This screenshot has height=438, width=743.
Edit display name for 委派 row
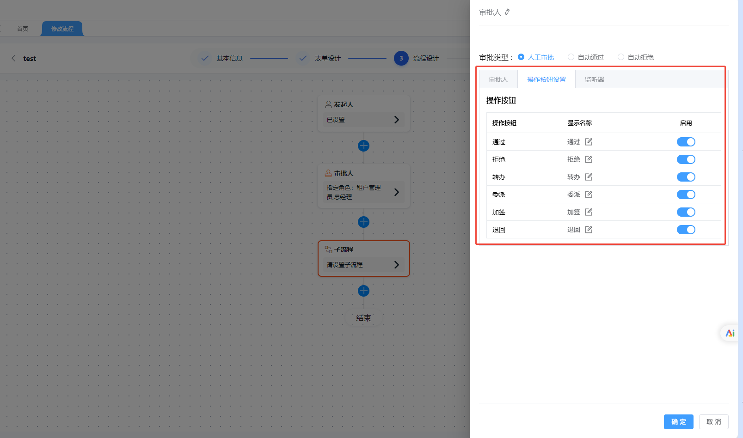tap(589, 195)
